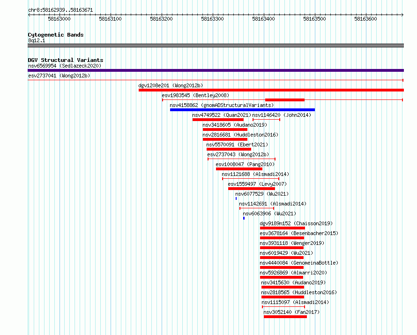The image size is (417, 335).
Task: Click the DGV Structural Variants track title
Action: point(66,60)
